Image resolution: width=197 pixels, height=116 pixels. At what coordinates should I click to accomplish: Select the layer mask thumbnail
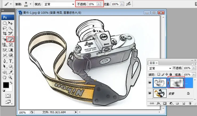177,83
